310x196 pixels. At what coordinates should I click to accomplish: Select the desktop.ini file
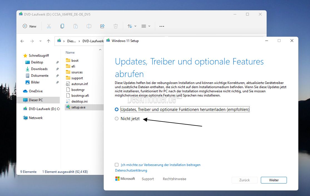79,101
